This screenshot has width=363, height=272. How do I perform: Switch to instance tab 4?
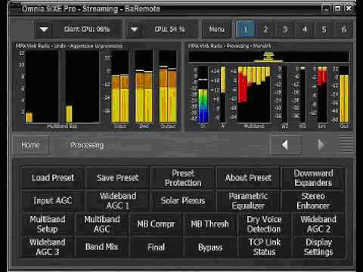[x=305, y=29]
